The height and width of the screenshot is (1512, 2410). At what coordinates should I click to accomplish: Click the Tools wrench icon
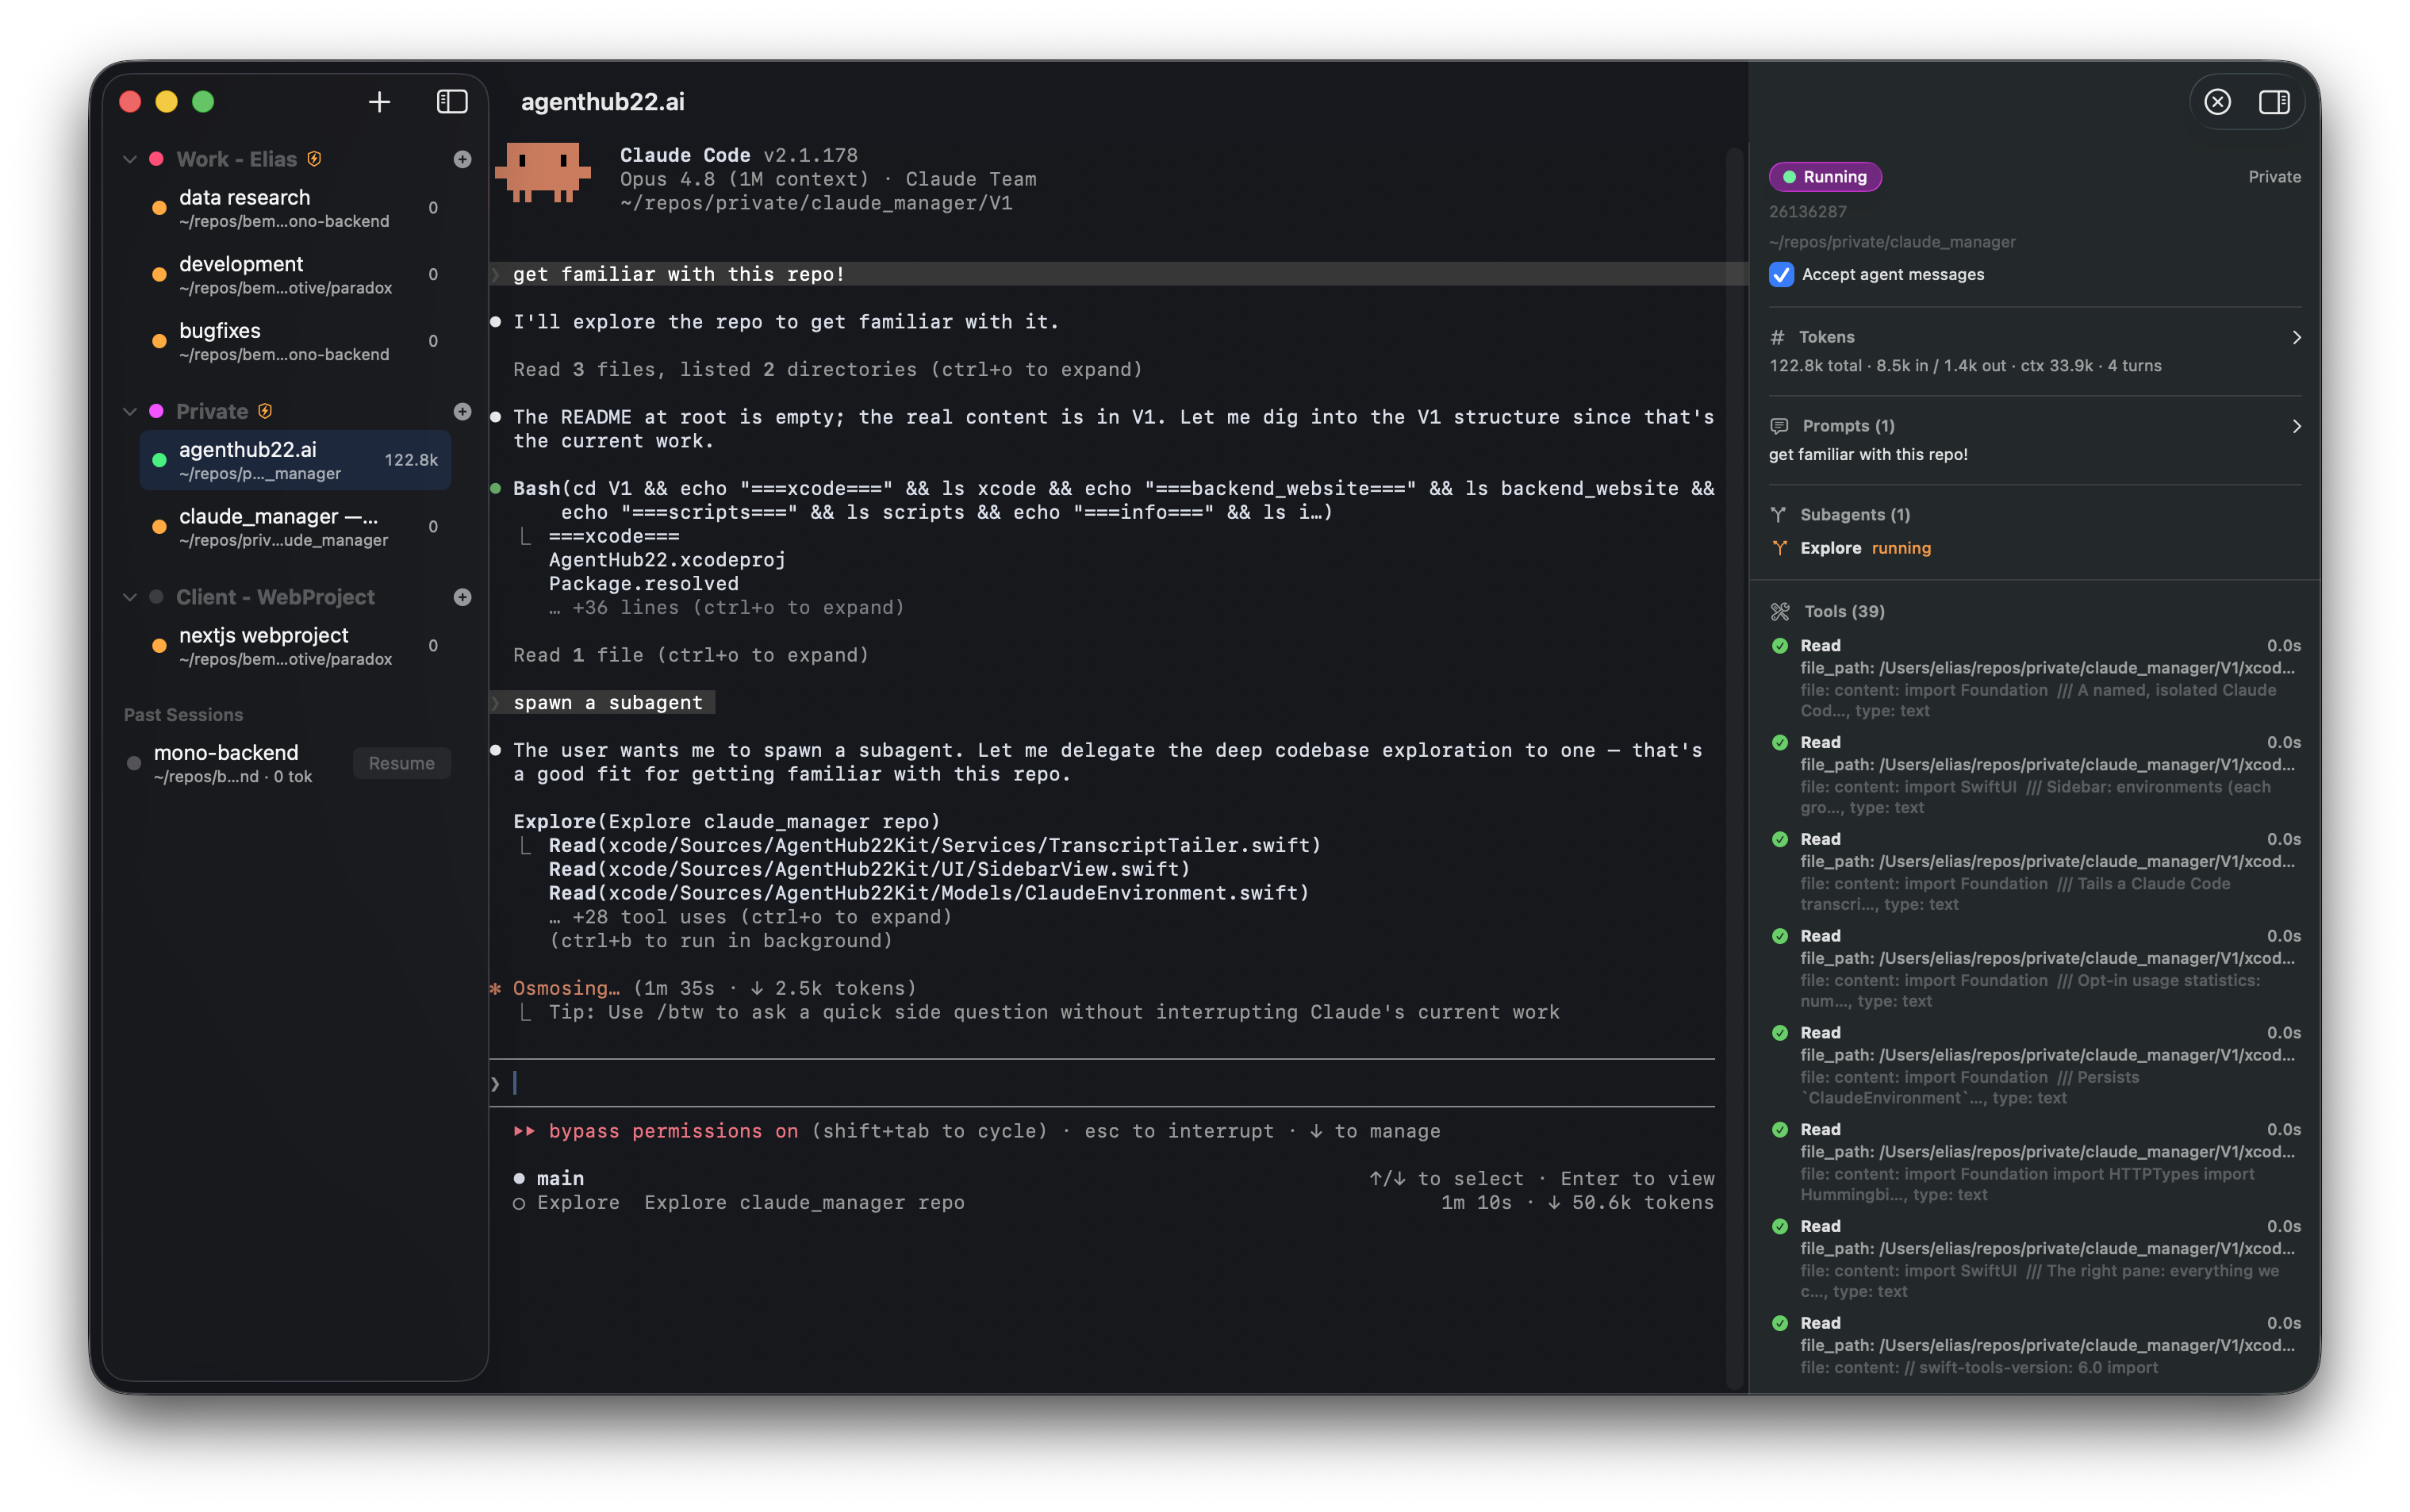pos(1780,611)
